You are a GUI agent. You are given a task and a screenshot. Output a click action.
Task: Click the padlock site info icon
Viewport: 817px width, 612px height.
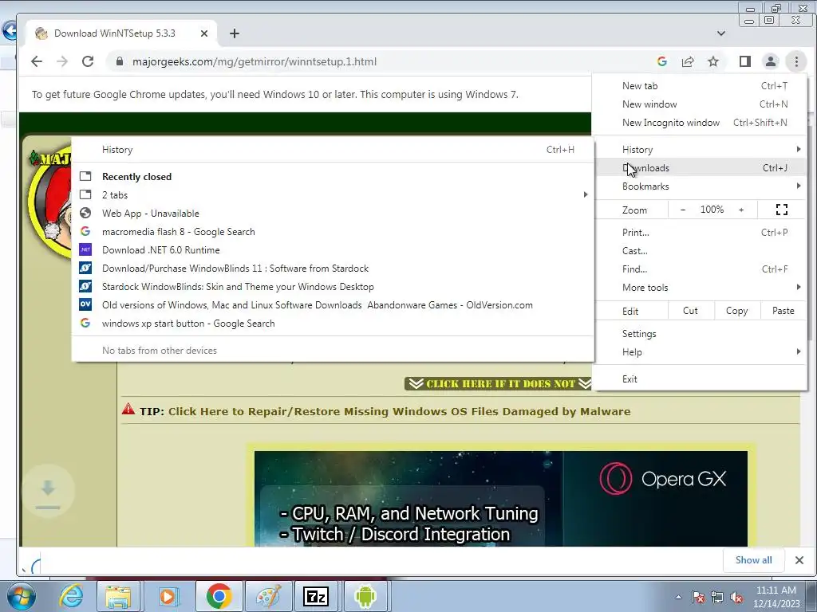[x=120, y=61]
